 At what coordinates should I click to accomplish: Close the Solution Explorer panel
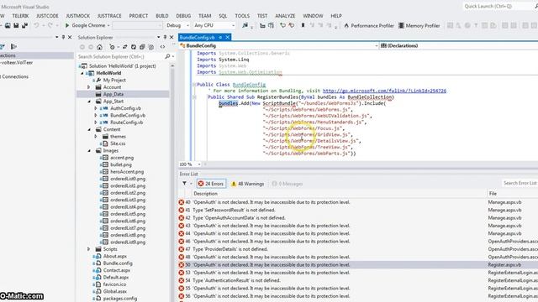point(171,37)
